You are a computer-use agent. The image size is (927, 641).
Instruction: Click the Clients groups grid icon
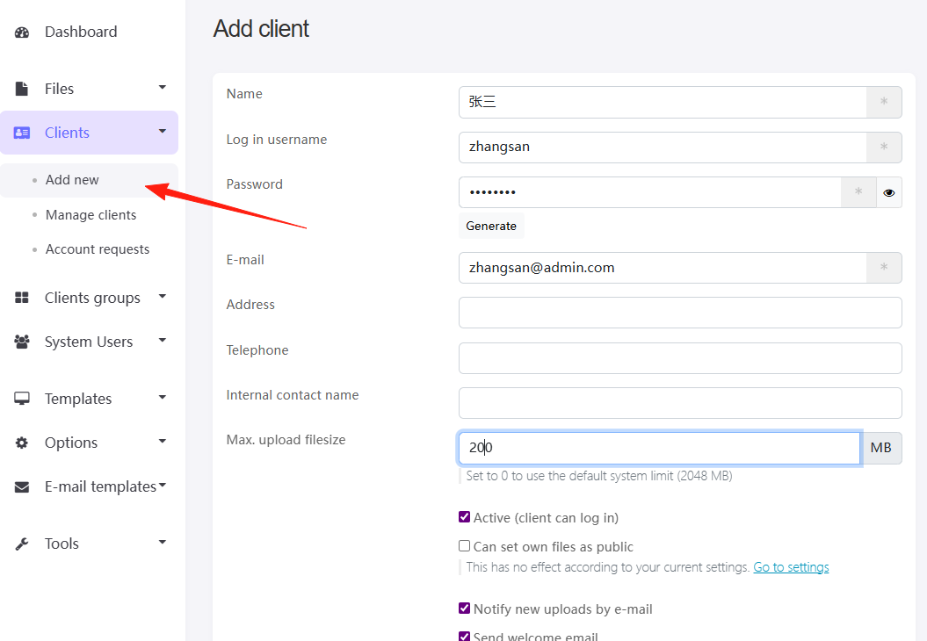coord(22,298)
